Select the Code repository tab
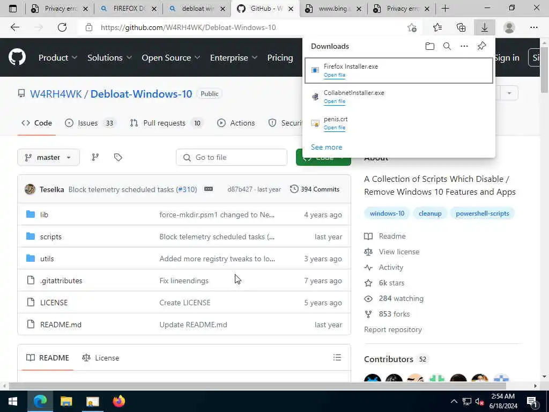 point(36,123)
